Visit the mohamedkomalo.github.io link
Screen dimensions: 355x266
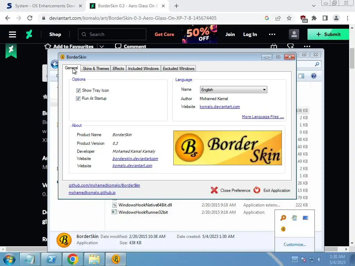click(92, 193)
